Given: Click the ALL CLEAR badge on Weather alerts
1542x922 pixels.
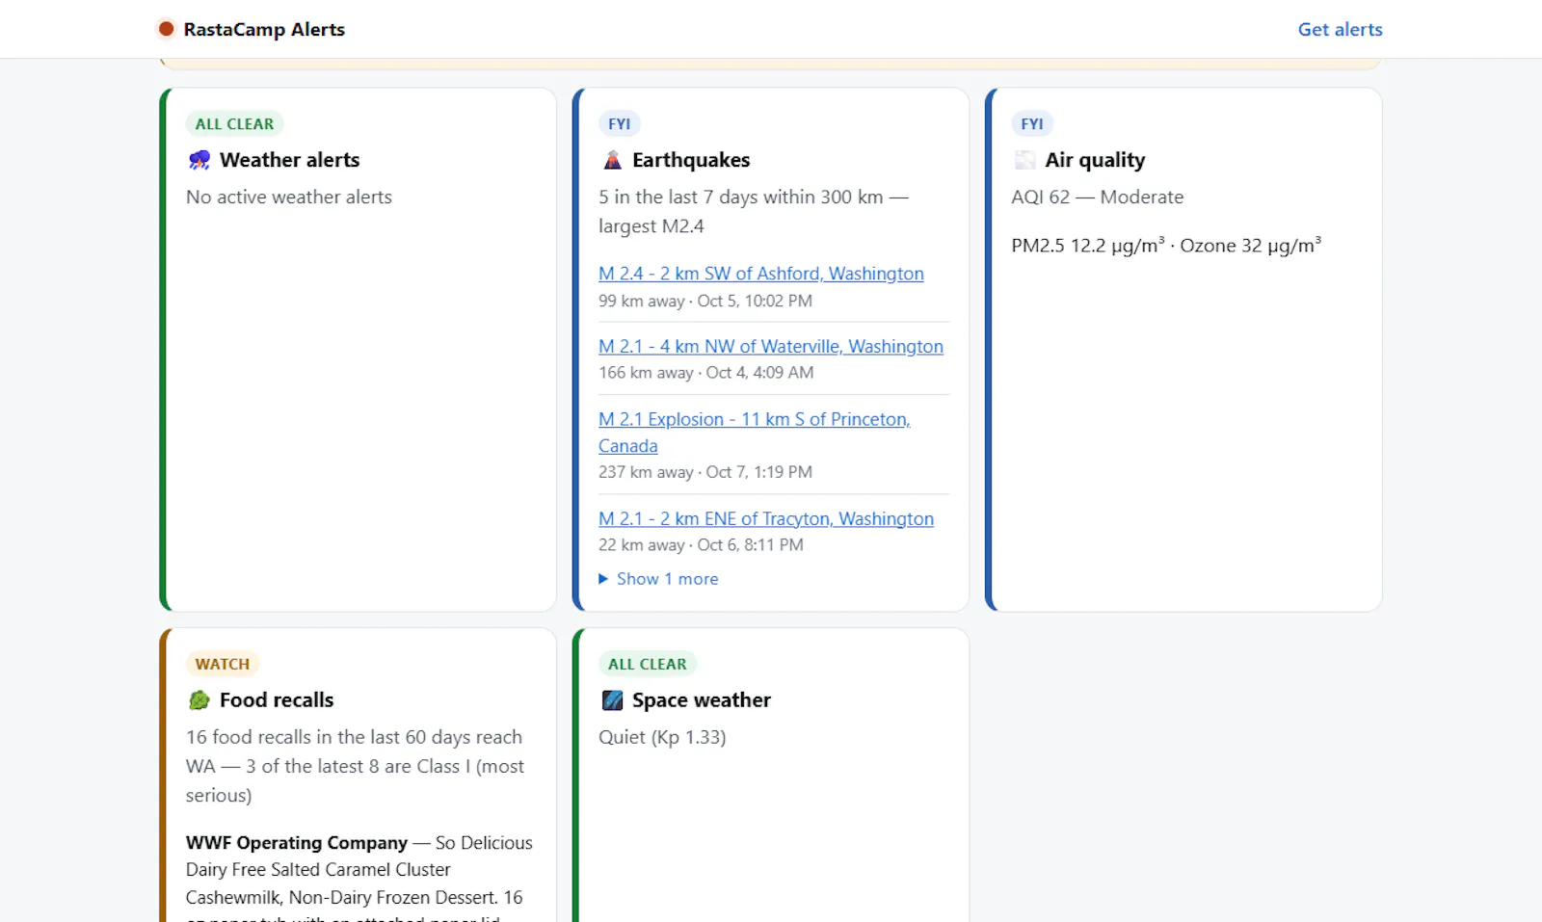Looking at the screenshot, I should pos(234,124).
